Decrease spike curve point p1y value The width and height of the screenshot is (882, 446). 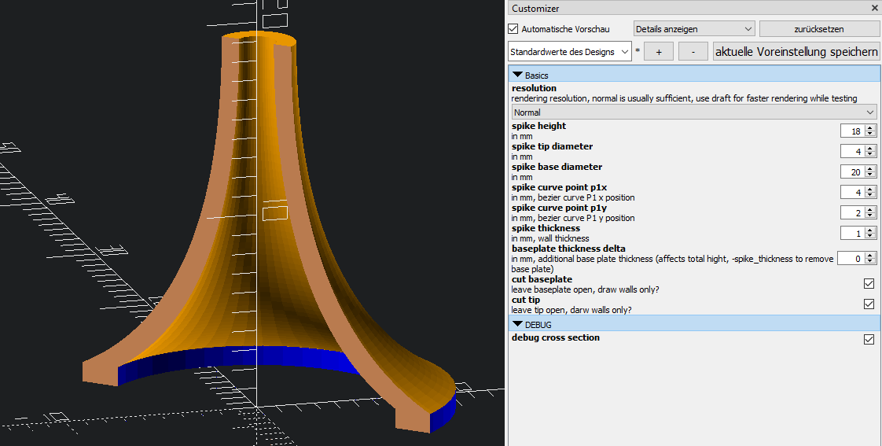870,216
